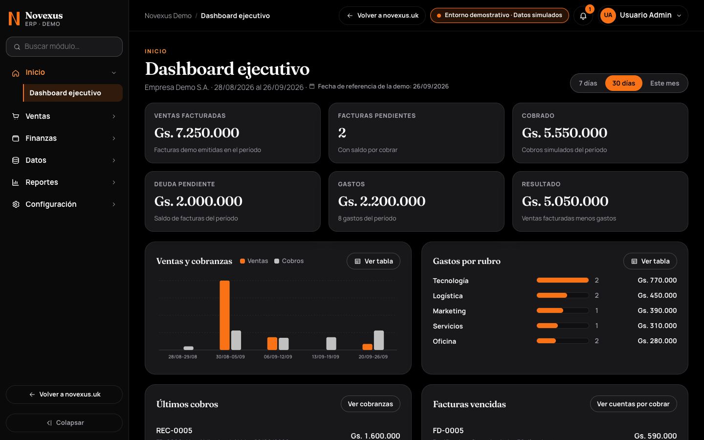The height and width of the screenshot is (440, 704).
Task: Click the table icon in Ventas y cobranzas
Action: pyautogui.click(x=357, y=262)
